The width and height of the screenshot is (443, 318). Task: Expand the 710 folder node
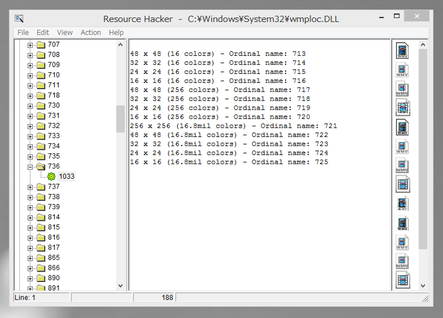(x=30, y=76)
